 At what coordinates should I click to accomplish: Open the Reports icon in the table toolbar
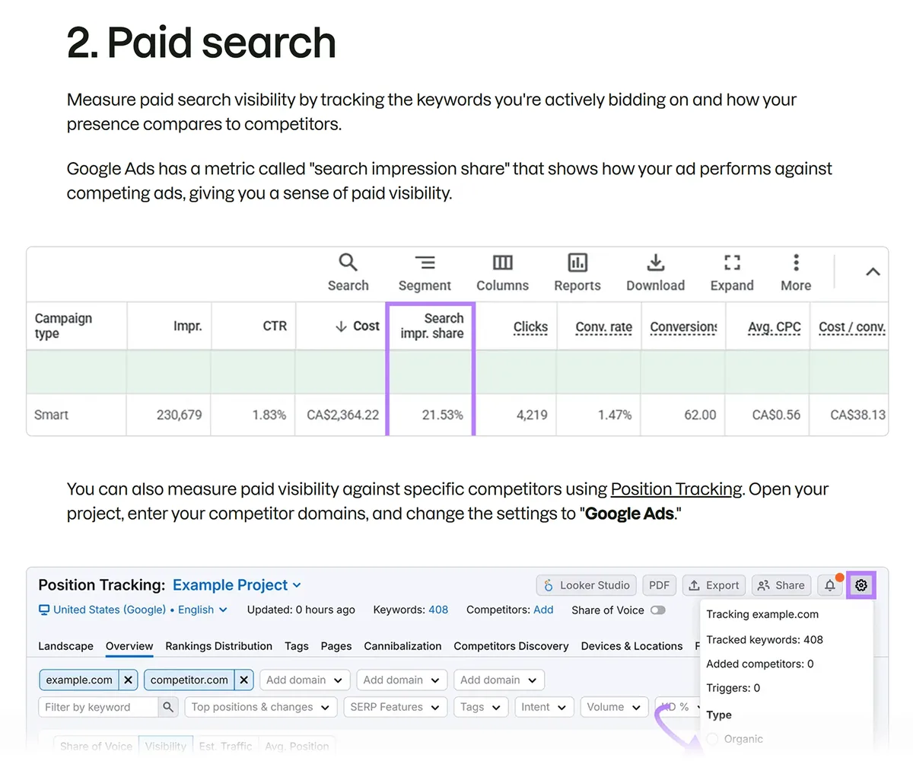[577, 263]
